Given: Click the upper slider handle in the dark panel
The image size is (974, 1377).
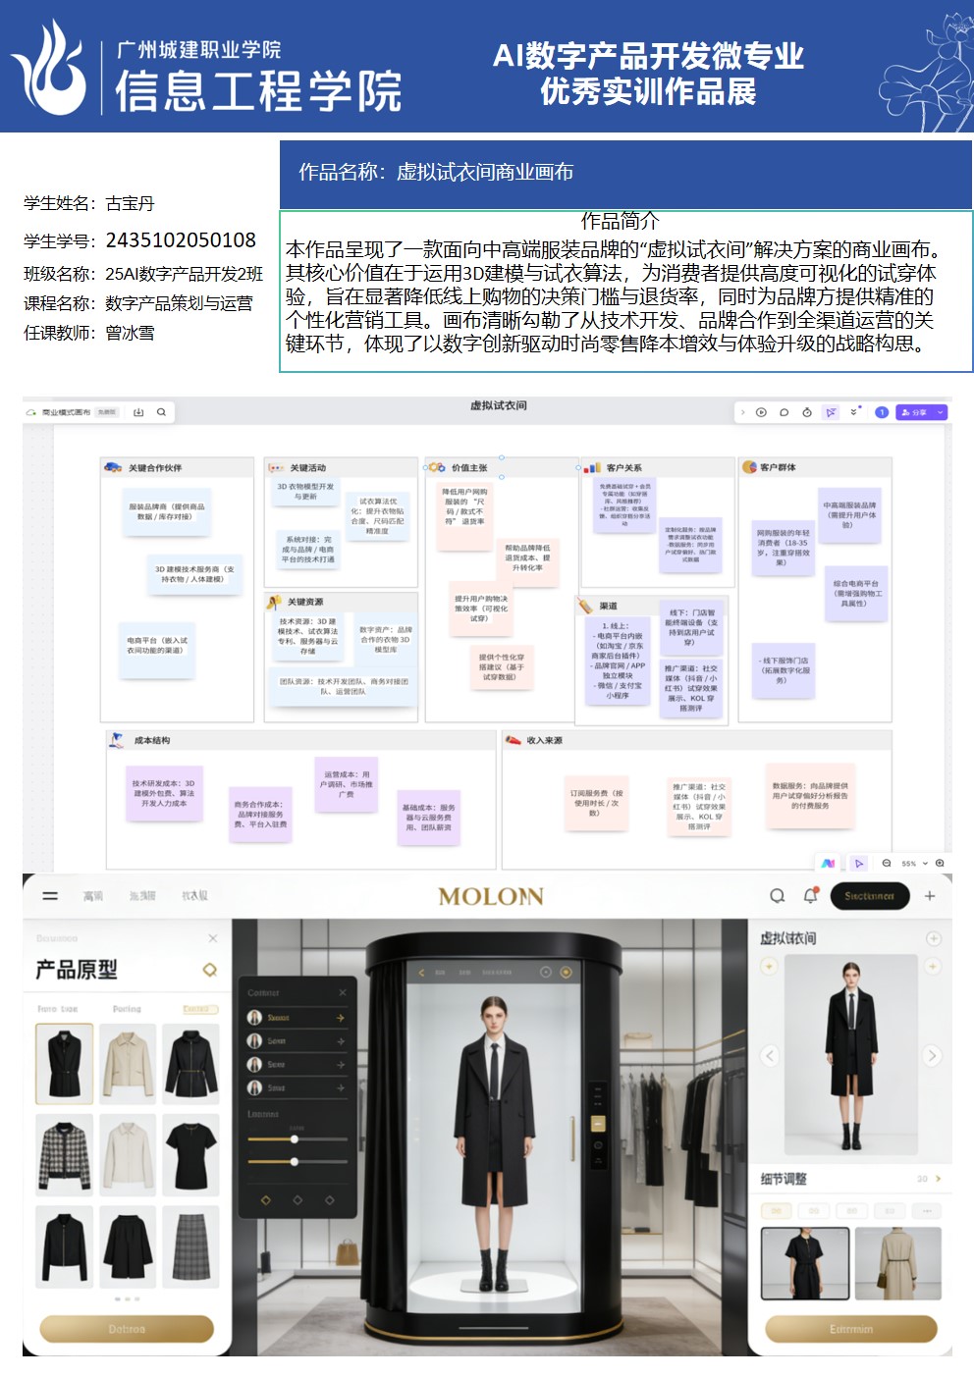Looking at the screenshot, I should (294, 1139).
